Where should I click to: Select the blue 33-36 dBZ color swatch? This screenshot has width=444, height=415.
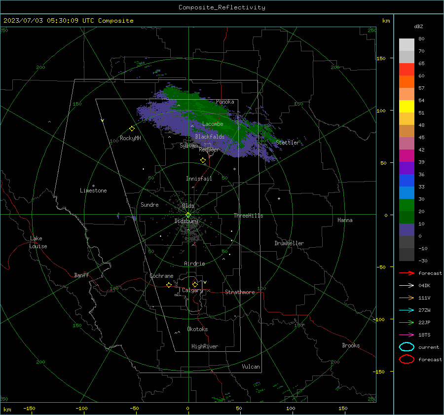(x=407, y=181)
